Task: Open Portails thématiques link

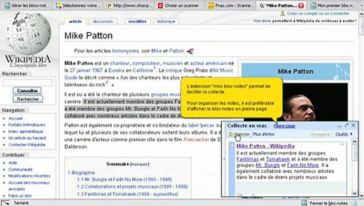Action: point(27,125)
